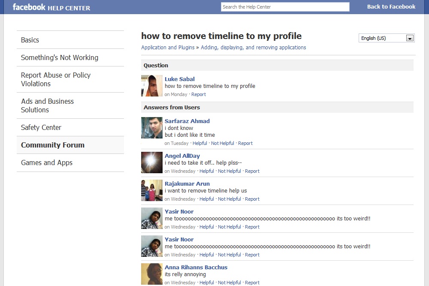Report Rajakumar Arun's answer
Screen dimensions: 429x286
pyautogui.click(x=252, y=199)
